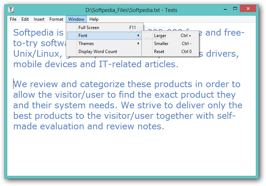
Task: Click the Texts app icon in title bar
Action: pyautogui.click(x=11, y=10)
